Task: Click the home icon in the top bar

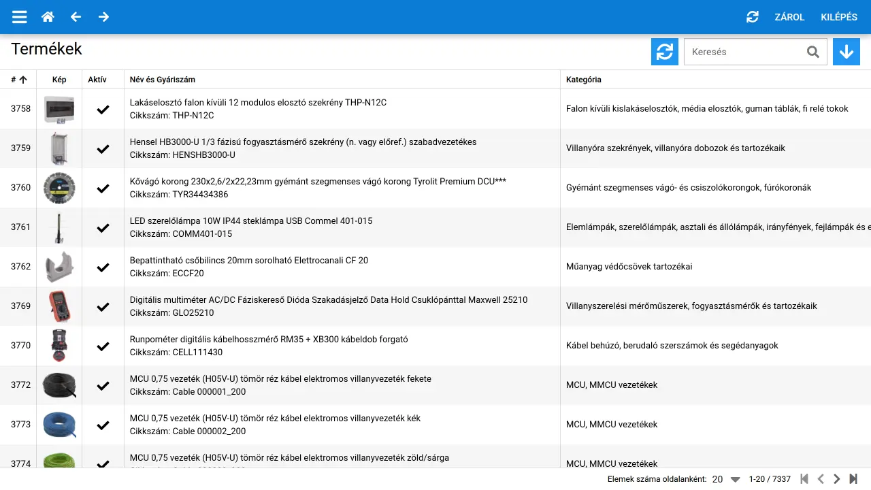Action: 48,16
